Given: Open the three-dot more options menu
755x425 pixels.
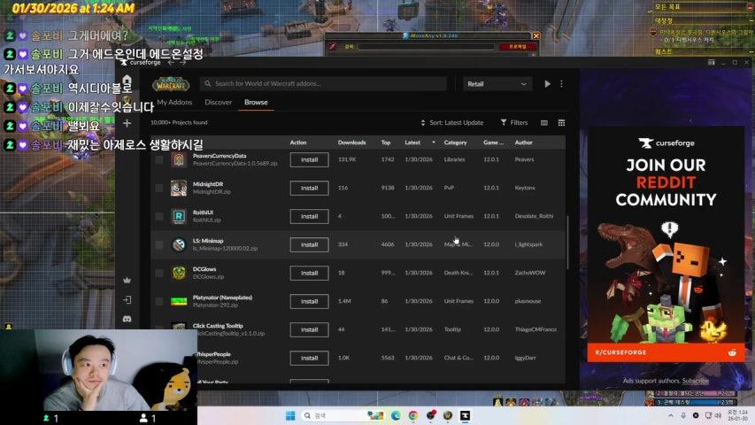Looking at the screenshot, I should (561, 84).
